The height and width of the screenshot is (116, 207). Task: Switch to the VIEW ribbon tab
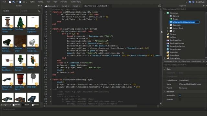55,2
